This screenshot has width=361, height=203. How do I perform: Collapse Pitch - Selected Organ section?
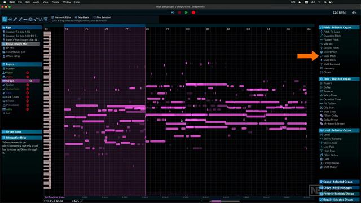click(339, 28)
